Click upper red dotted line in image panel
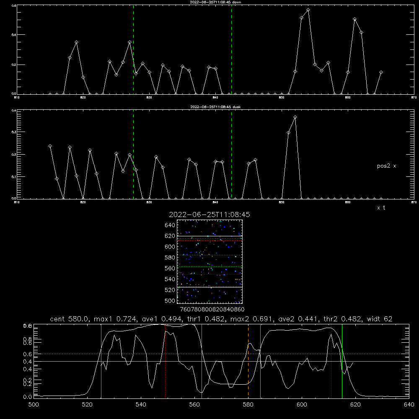 pos(209,241)
